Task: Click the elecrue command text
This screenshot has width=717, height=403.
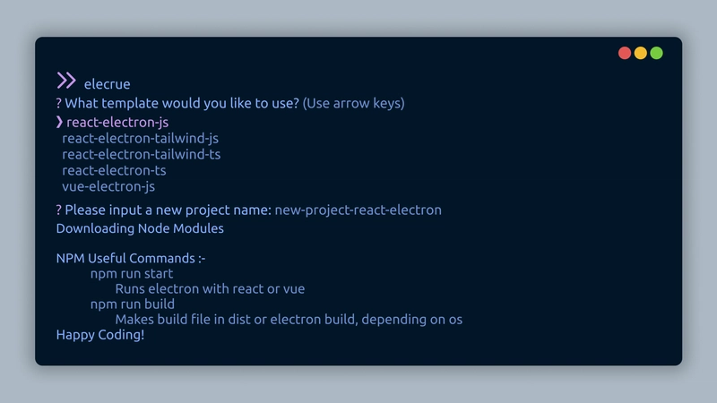Action: coord(107,84)
